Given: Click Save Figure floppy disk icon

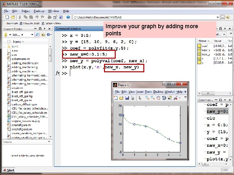Looking at the screenshot, I should tap(127, 98).
